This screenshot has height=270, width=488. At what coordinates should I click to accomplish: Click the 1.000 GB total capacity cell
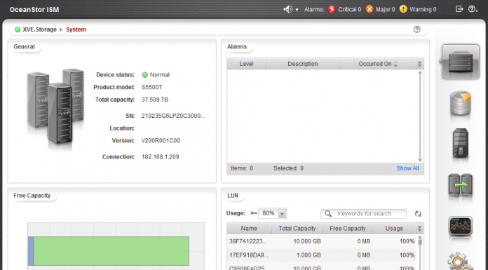pyautogui.click(x=309, y=255)
